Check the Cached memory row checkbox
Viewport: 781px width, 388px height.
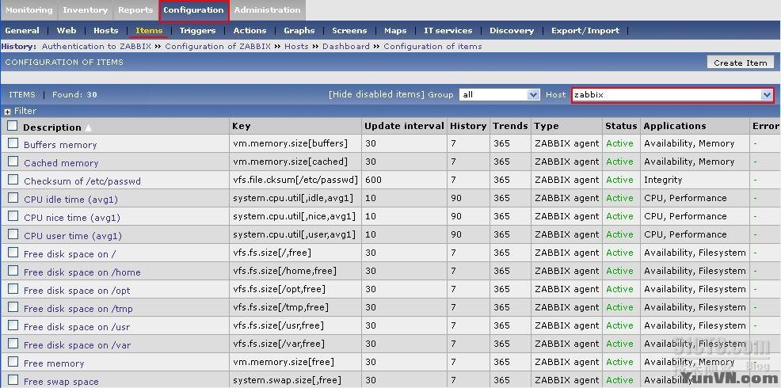(13, 162)
